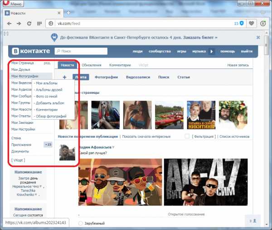Open the speed dial grid icon

point(39,24)
